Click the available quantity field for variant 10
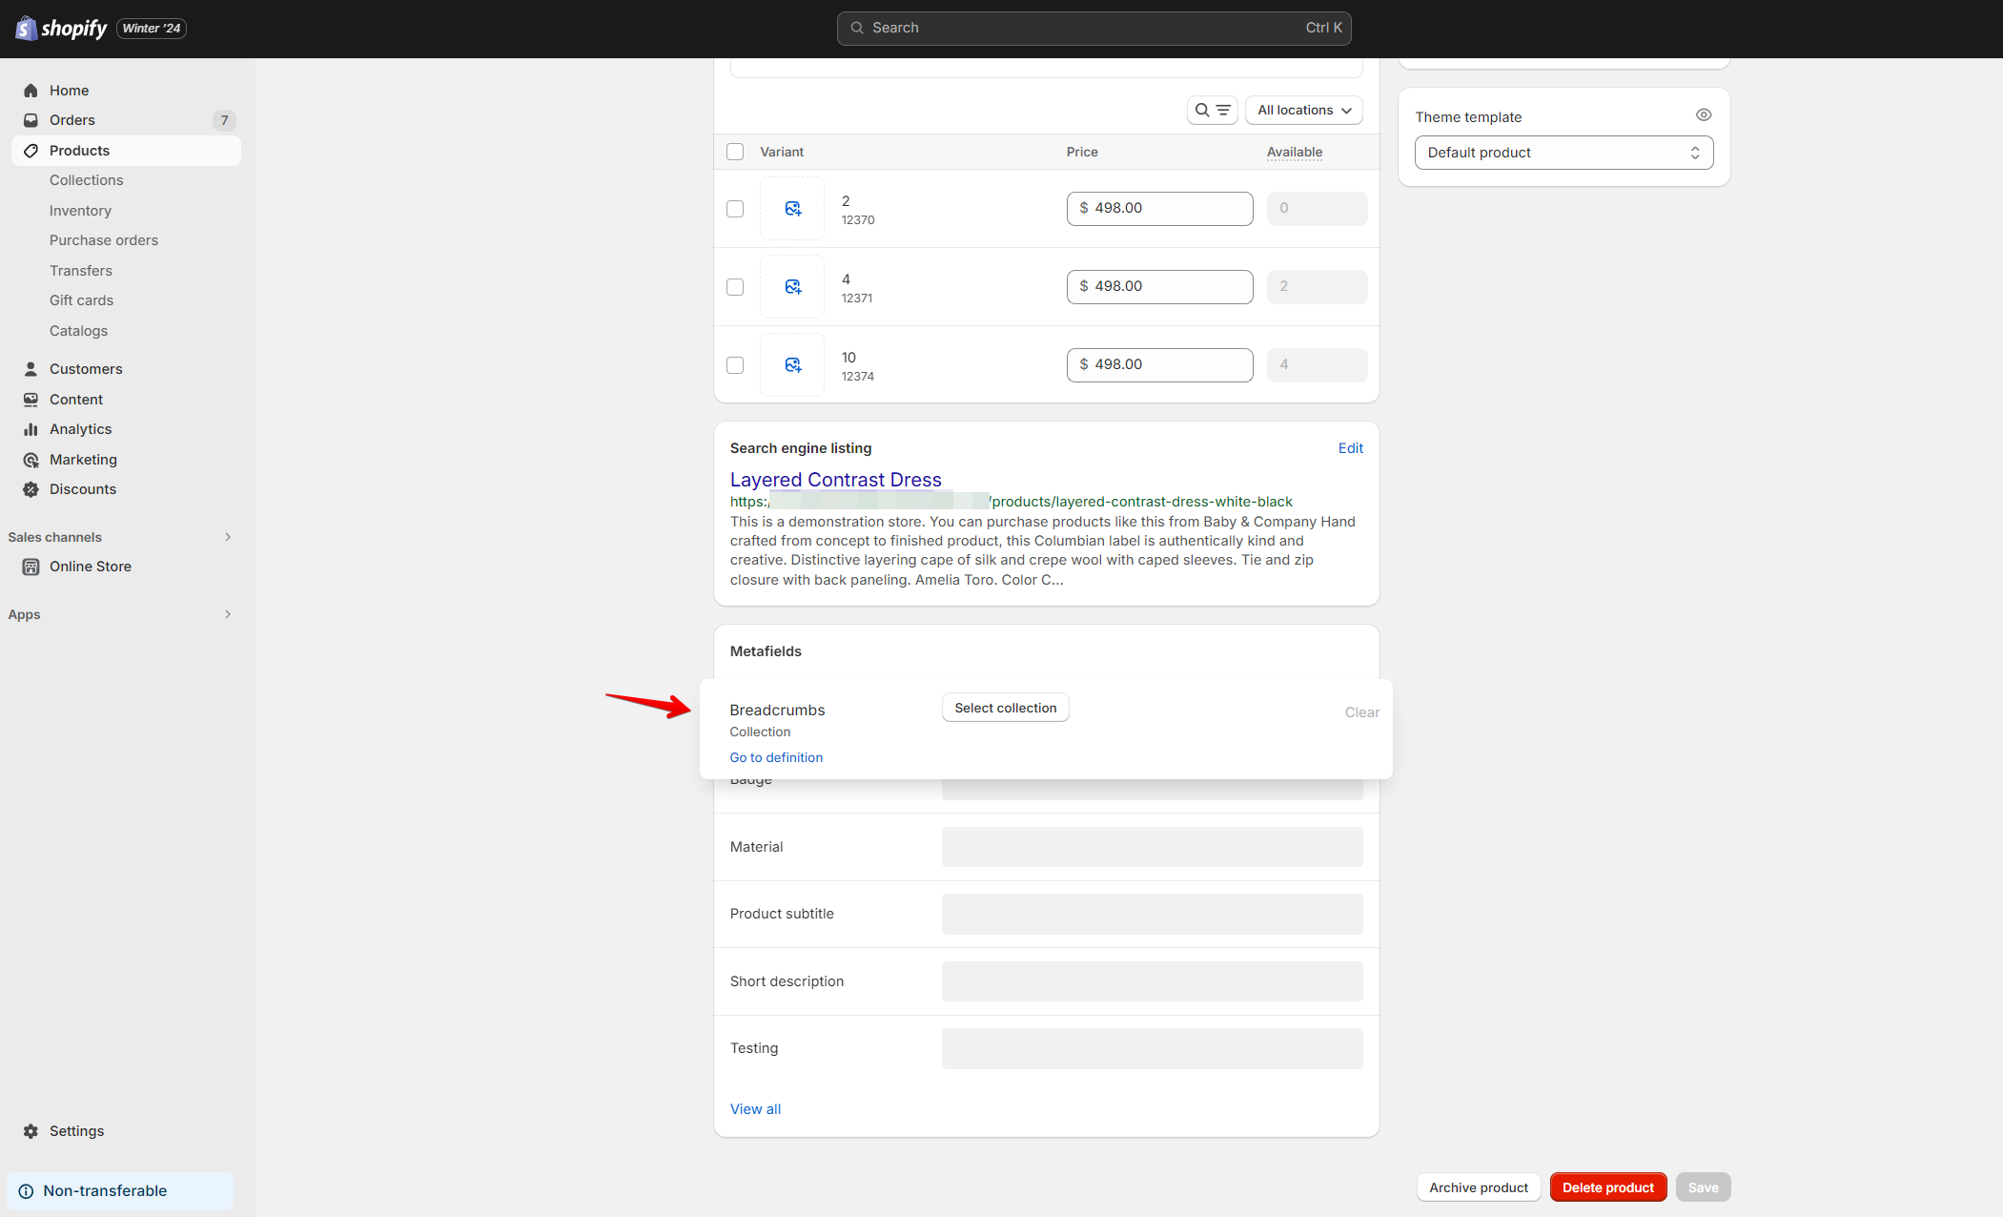 point(1317,365)
